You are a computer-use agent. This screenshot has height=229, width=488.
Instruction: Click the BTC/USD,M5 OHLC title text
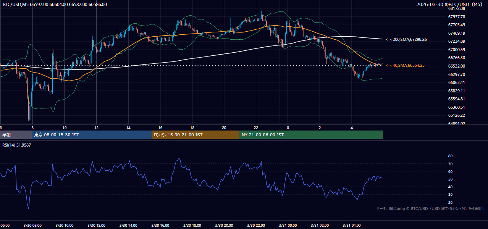[x=55, y=5]
